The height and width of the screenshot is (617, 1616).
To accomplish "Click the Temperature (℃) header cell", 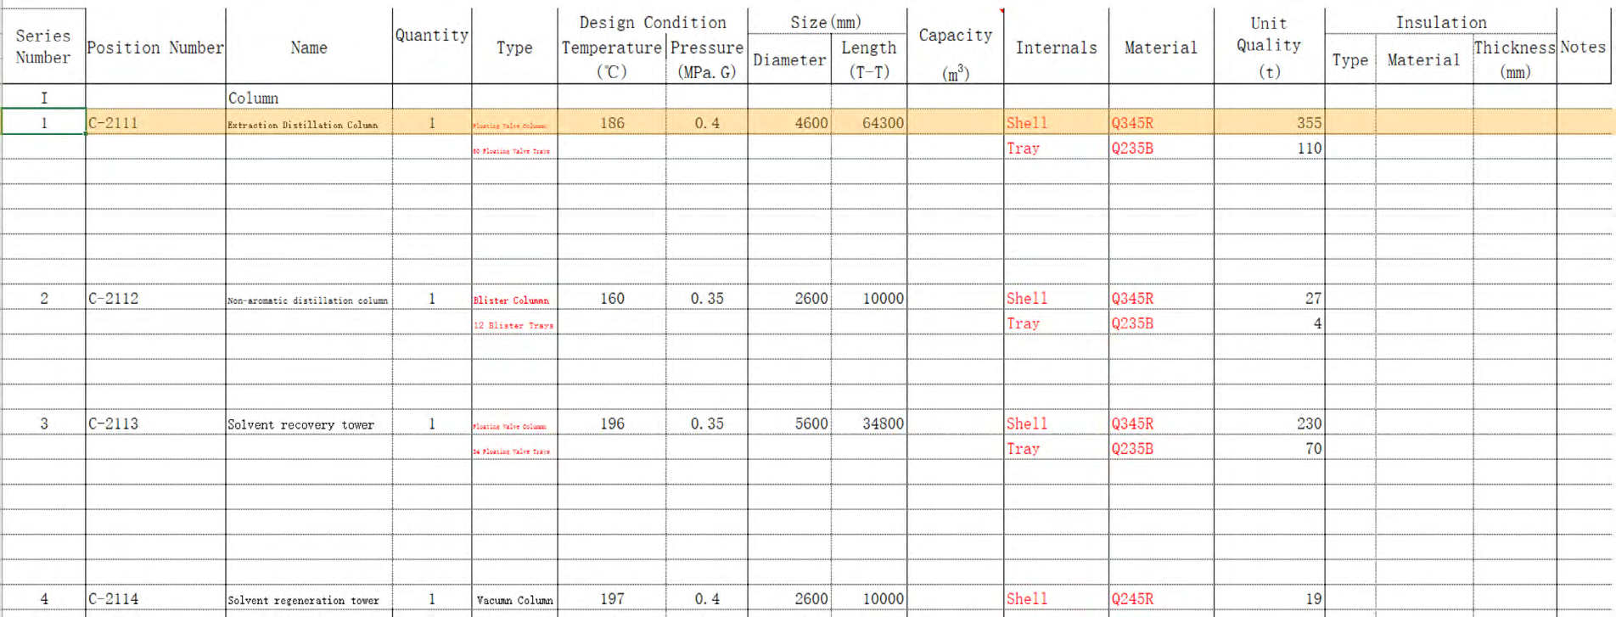I will click(611, 59).
